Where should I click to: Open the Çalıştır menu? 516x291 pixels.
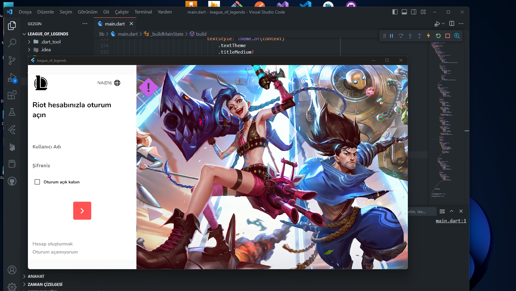pos(121,12)
